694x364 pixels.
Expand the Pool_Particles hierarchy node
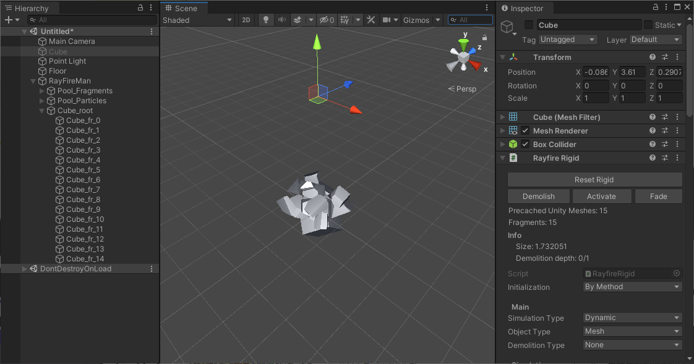point(41,101)
